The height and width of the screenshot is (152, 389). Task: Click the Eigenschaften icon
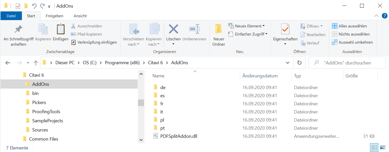pos(285,29)
